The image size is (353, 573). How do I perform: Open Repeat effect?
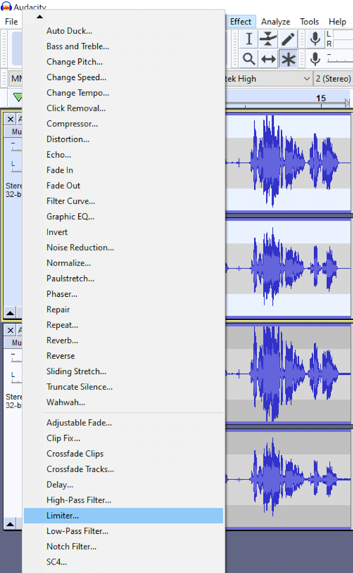(x=124, y=325)
